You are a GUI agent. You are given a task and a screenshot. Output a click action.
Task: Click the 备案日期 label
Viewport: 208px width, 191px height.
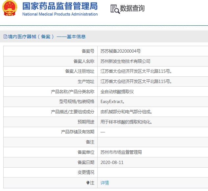coord(86,162)
